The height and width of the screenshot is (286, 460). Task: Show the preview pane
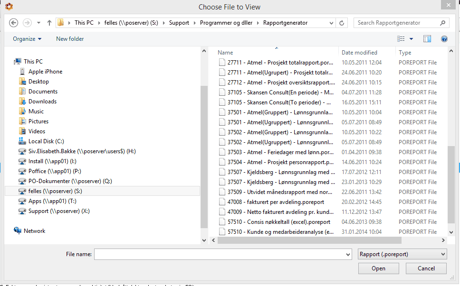pos(427,38)
